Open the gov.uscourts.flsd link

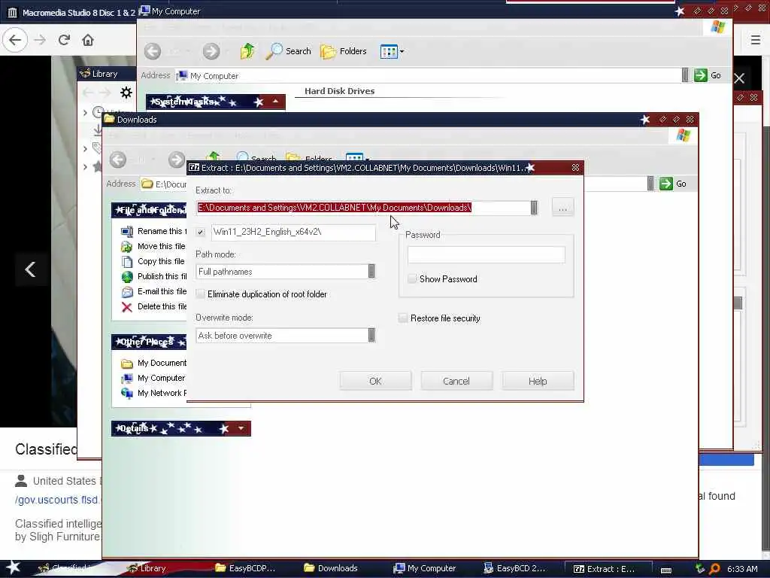pos(57,500)
